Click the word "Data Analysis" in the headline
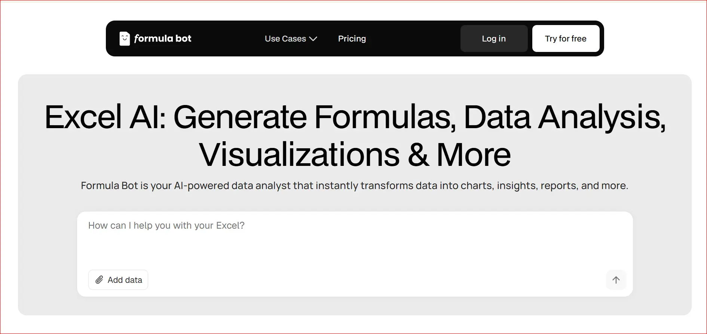The height and width of the screenshot is (334, 707). [x=564, y=117]
